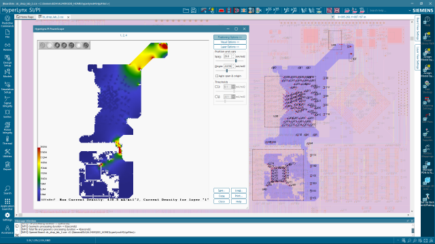Click the 'Opened Board' message line
This screenshot has width=435, height=244.
point(79,232)
